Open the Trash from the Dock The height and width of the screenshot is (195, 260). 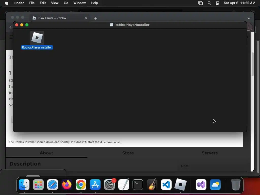(236, 185)
